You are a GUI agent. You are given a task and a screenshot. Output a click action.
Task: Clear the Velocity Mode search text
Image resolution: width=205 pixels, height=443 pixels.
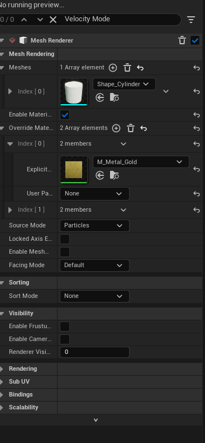tap(53, 20)
